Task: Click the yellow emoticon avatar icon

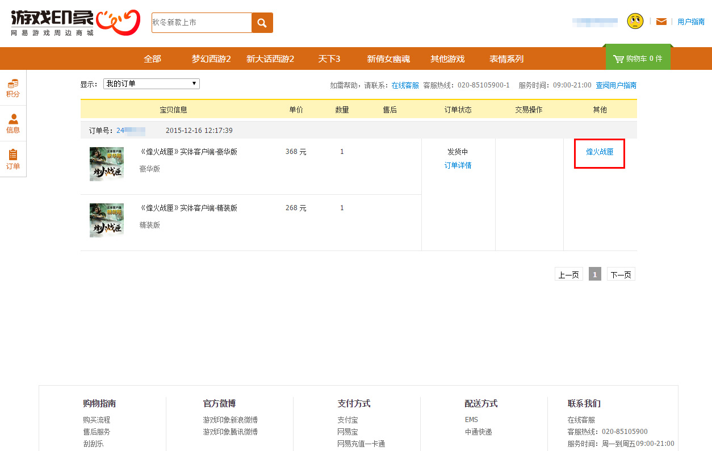Action: click(635, 21)
